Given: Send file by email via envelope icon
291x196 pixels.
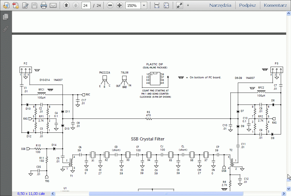Looking at the screenshot, I should pyautogui.click(x=53, y=5).
